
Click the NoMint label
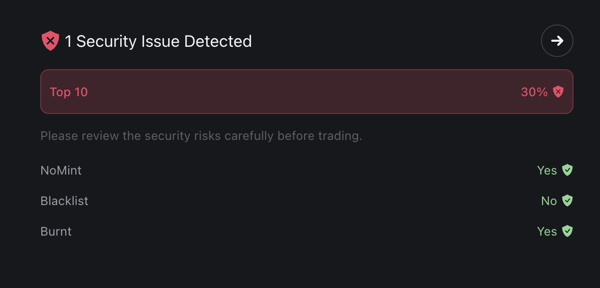(x=61, y=170)
